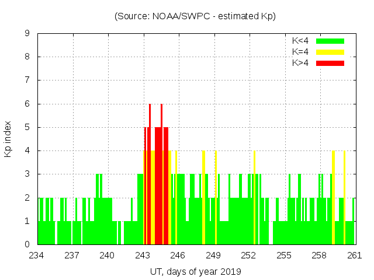Click the red K>4 legend swatch
The height and width of the screenshot is (280, 374).
(x=330, y=62)
